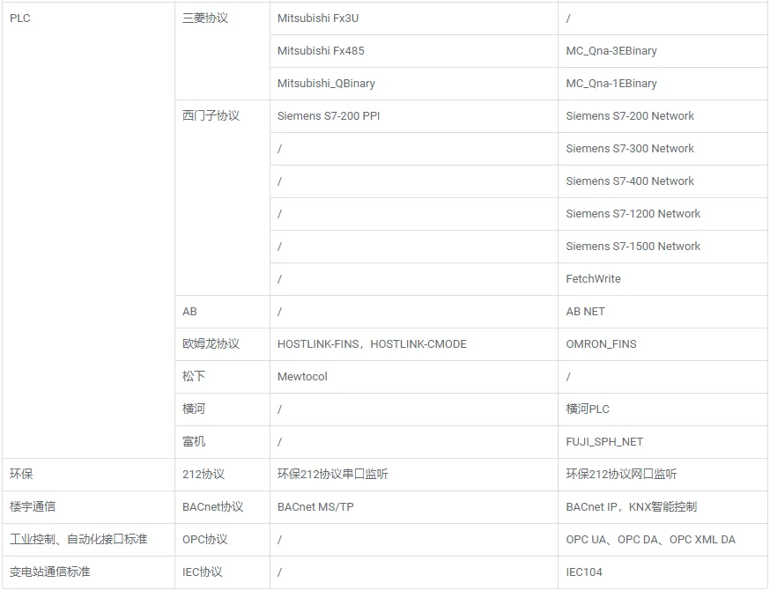Click the 工业控制、自动化接口标准 cell
This screenshot has width=770, height=590.
88,540
